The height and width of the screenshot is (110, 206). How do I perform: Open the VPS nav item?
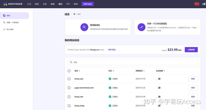coord(68,4)
